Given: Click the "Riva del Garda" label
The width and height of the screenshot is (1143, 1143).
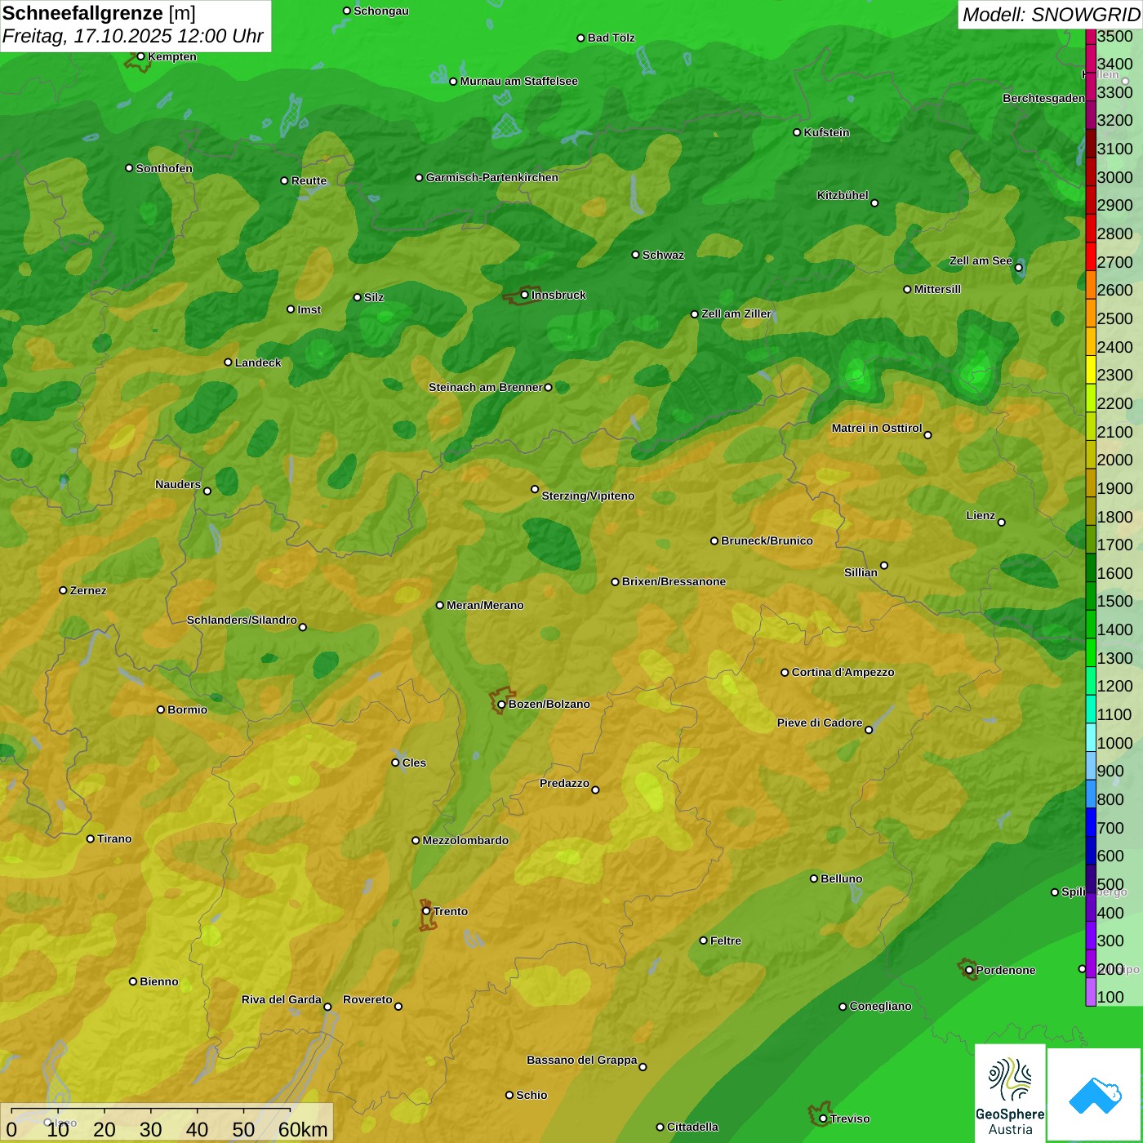Looking at the screenshot, I should [x=282, y=999].
